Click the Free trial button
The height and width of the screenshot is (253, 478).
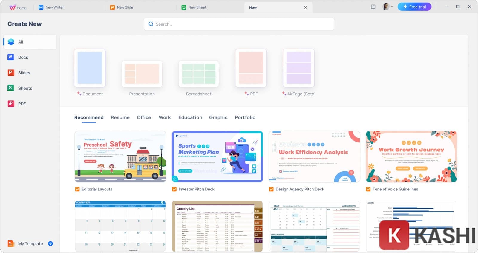(x=414, y=7)
